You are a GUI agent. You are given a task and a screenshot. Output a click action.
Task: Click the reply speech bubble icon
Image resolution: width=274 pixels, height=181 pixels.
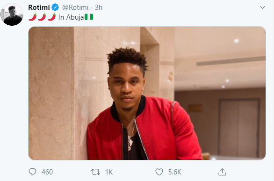[x=33, y=172]
